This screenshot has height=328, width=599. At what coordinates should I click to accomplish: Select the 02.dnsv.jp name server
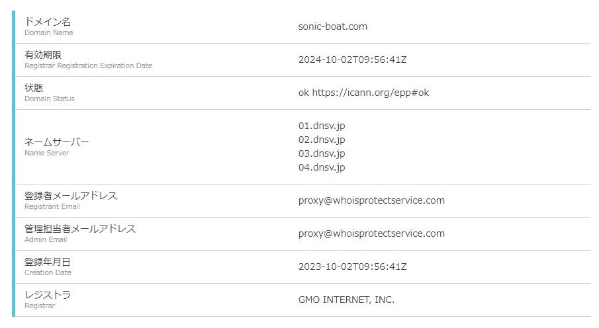pos(322,140)
